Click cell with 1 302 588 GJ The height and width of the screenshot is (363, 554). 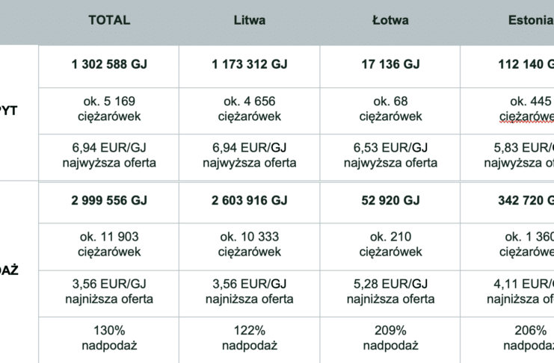pos(109,66)
